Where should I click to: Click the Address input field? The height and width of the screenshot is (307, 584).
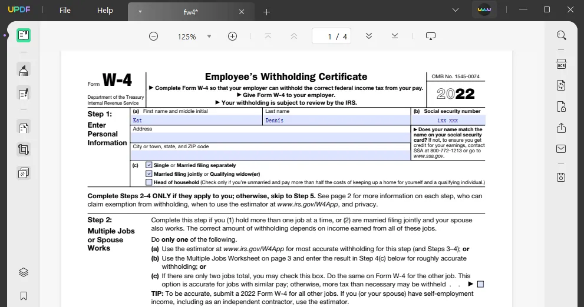pos(270,138)
